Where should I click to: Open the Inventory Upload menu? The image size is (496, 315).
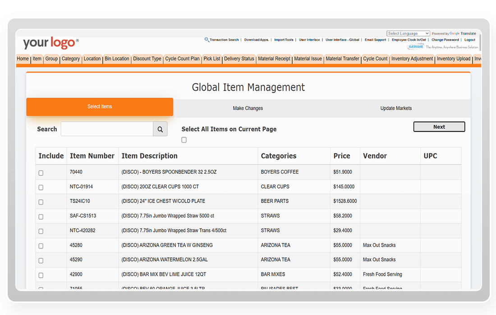454,58
